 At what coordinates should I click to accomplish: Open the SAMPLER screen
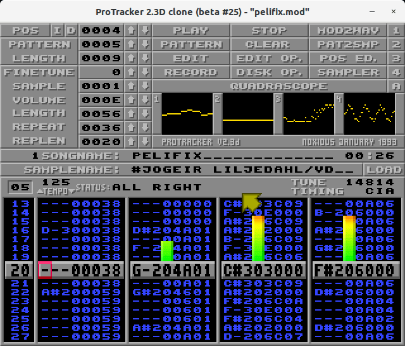click(348, 72)
